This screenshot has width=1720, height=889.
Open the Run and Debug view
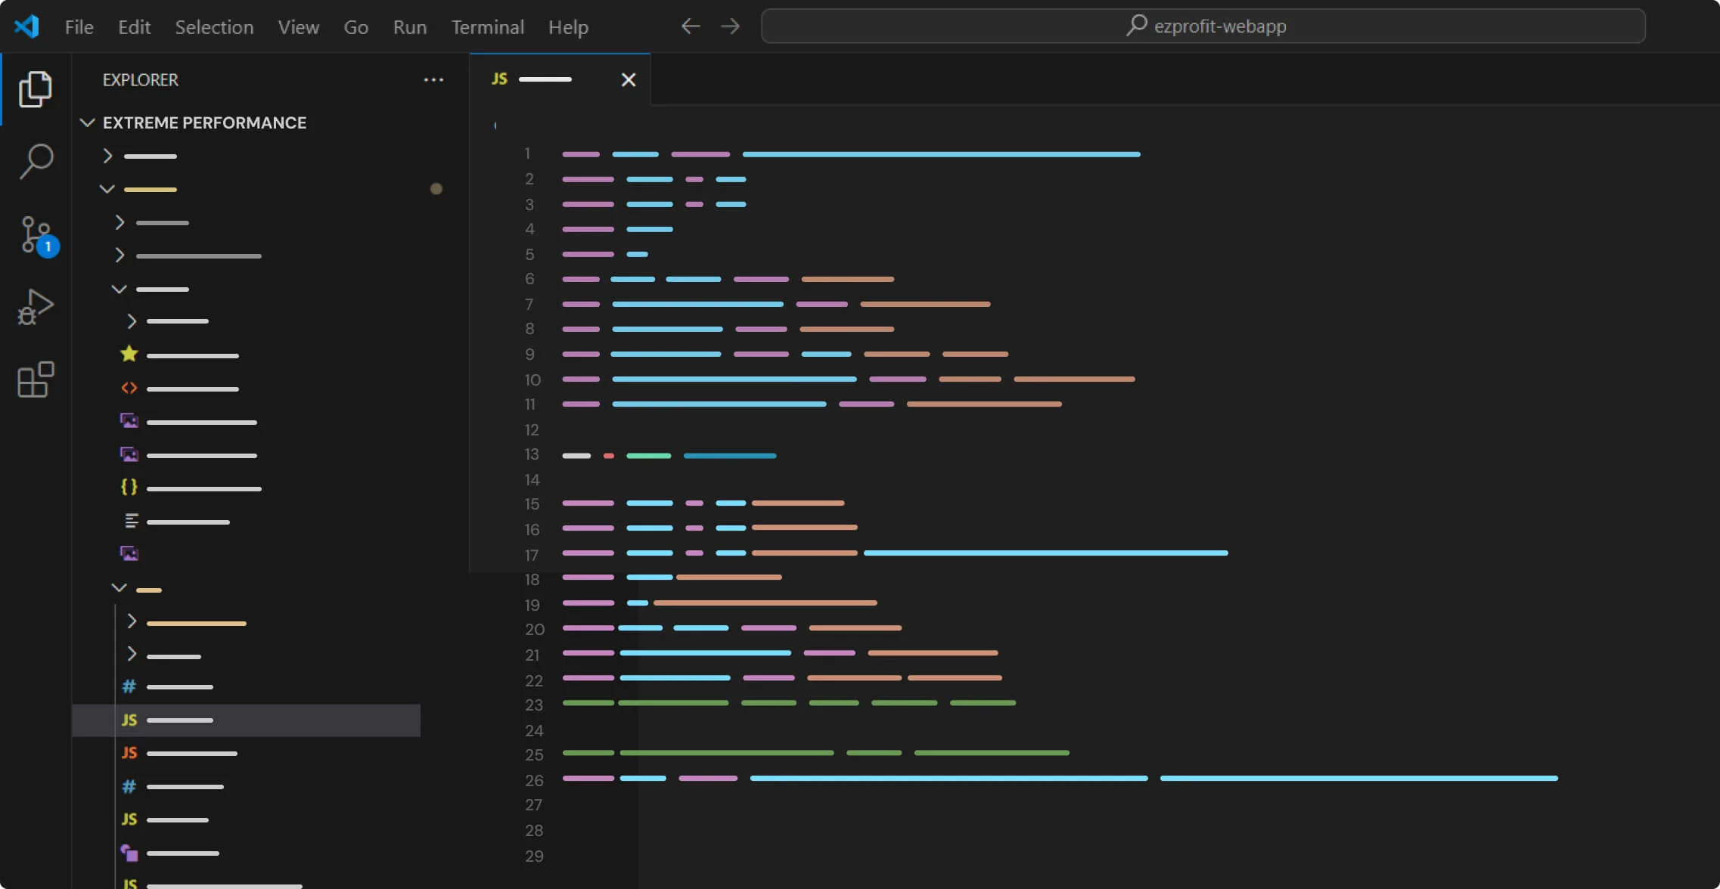[x=36, y=307]
